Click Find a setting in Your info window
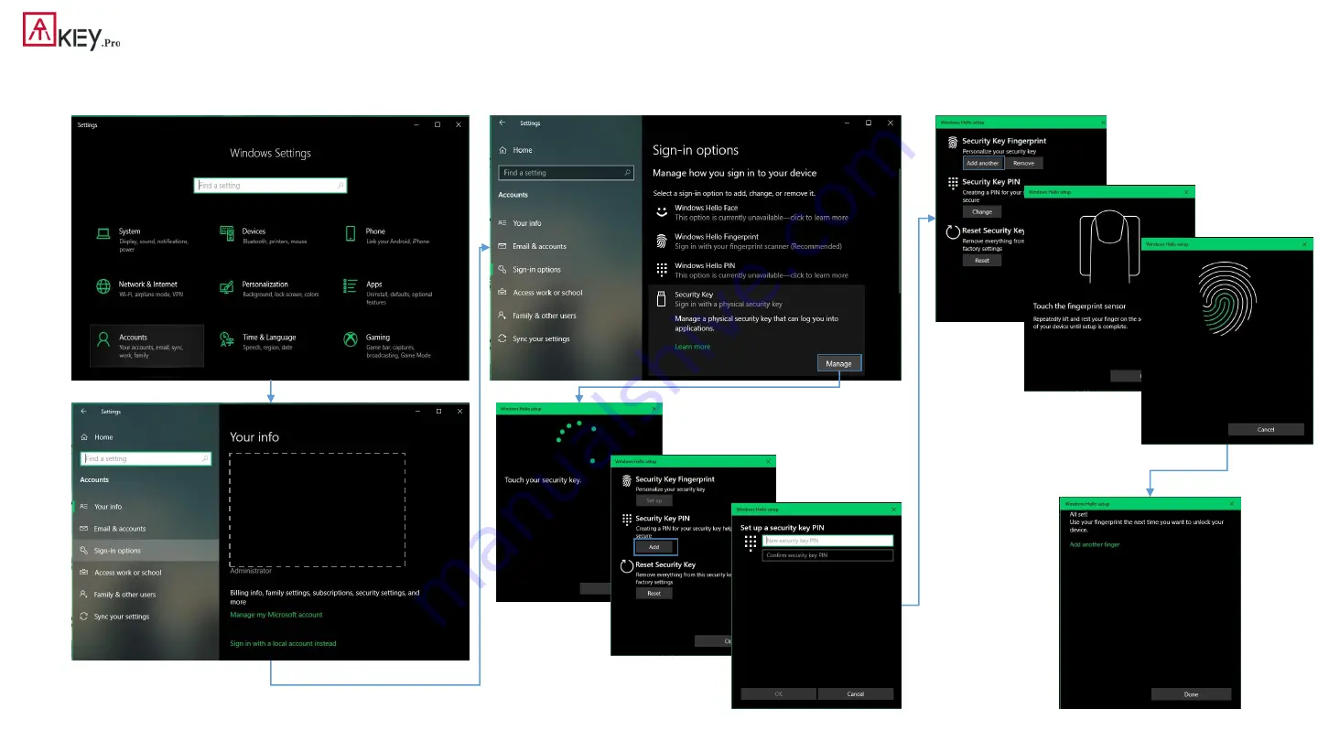 146,459
